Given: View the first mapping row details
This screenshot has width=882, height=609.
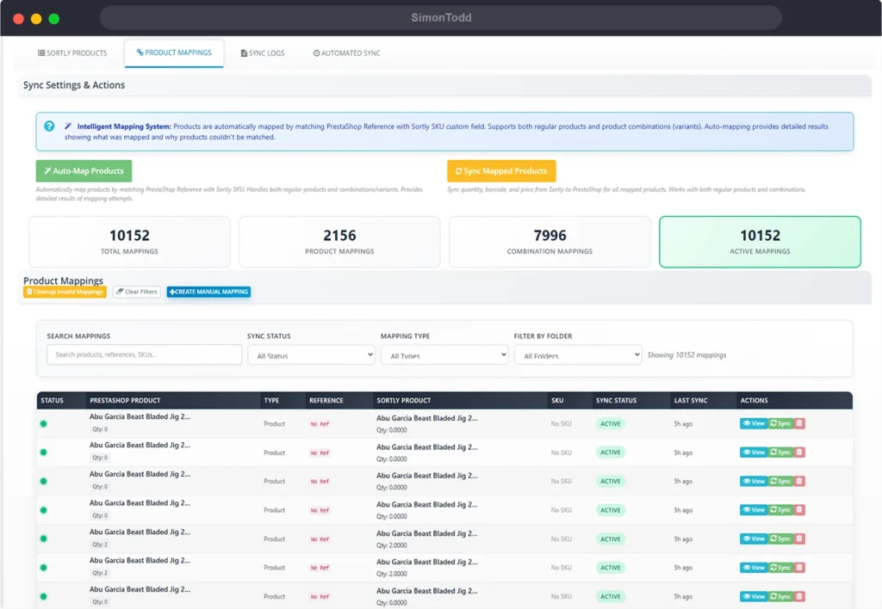Looking at the screenshot, I should coord(753,423).
